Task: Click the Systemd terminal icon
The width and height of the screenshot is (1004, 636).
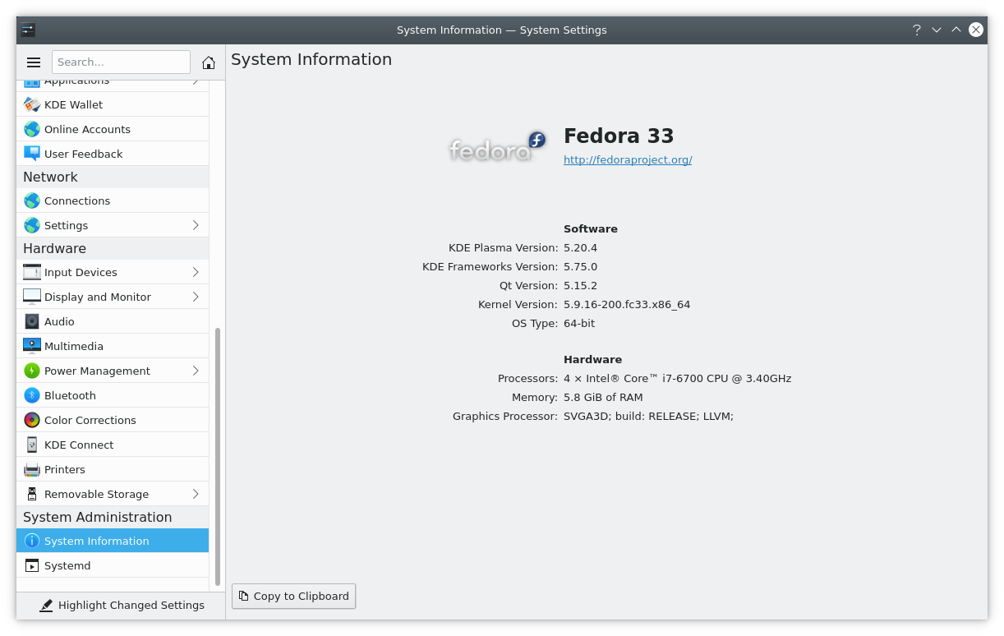Action: click(32, 565)
